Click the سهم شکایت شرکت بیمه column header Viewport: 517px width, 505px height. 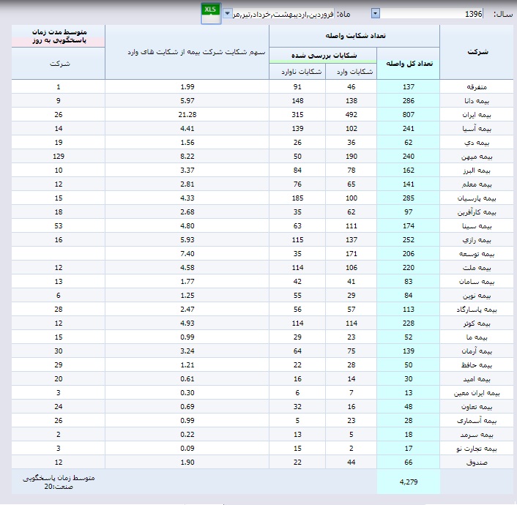[187, 52]
